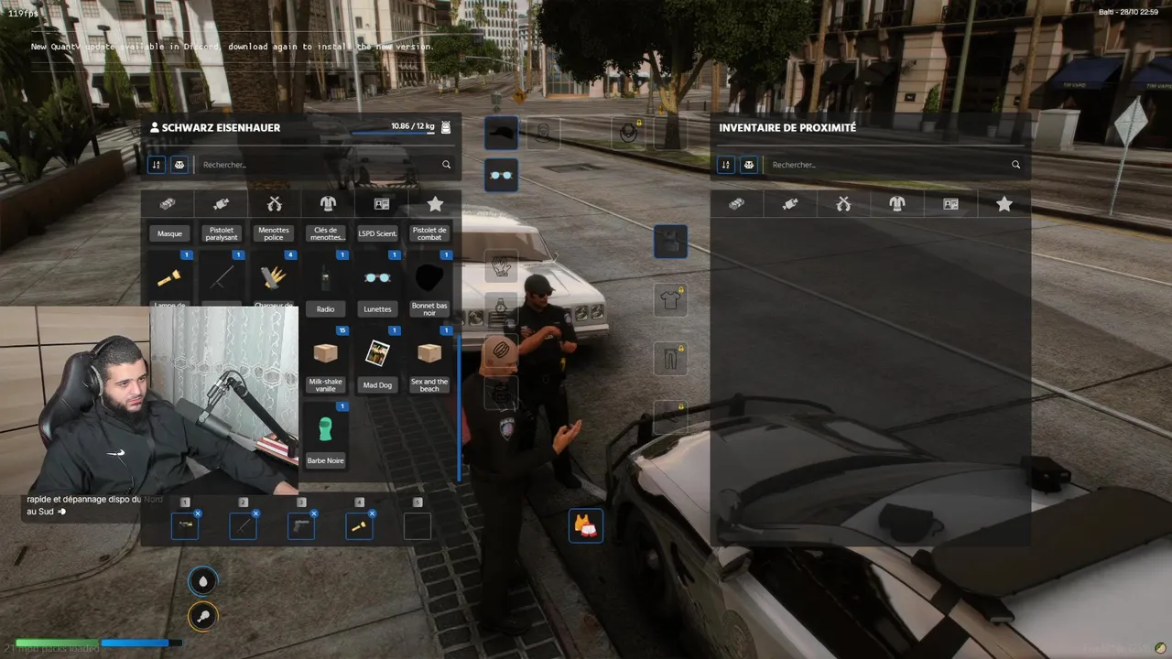Screen dimensions: 1172x659
Task: Select the Masque item label
Action: [x=169, y=233]
